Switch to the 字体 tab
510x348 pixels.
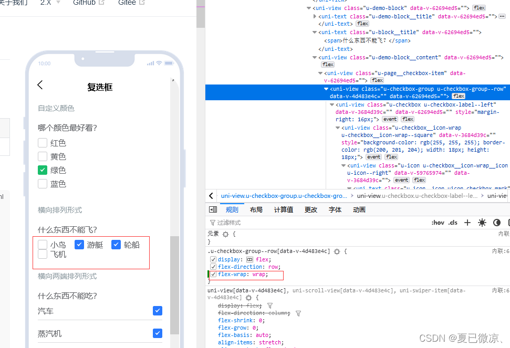coord(335,210)
